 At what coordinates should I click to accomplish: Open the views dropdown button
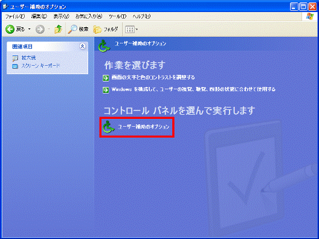click(131, 30)
